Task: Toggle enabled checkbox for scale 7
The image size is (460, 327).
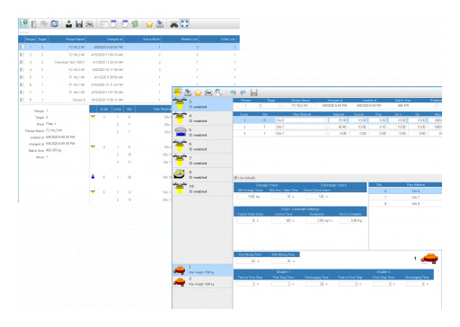Action: pos(190,163)
